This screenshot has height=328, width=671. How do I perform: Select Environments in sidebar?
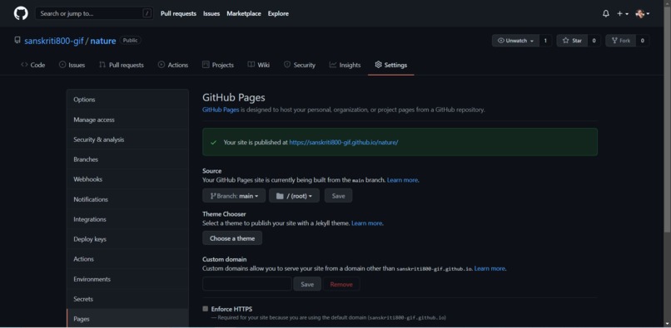pyautogui.click(x=127, y=279)
